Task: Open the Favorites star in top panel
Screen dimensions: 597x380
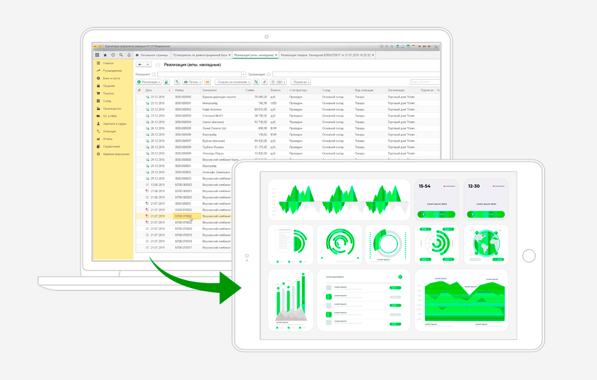Action: [x=105, y=55]
